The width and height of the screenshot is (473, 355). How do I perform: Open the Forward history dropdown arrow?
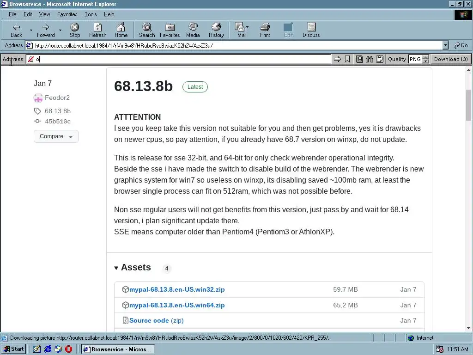coord(61,30)
